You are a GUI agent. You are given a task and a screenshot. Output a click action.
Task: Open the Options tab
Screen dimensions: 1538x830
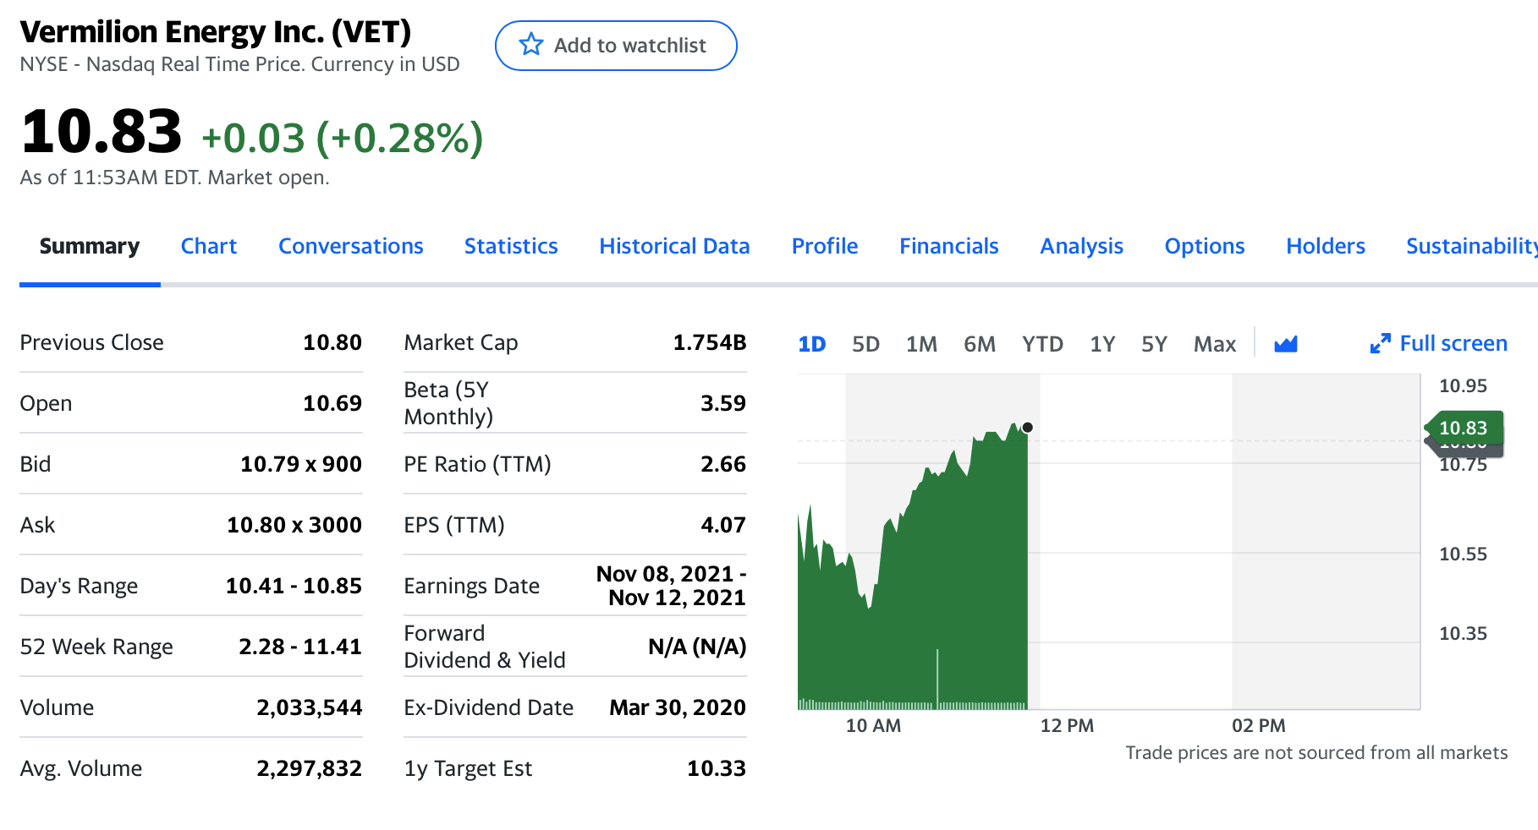(1205, 246)
